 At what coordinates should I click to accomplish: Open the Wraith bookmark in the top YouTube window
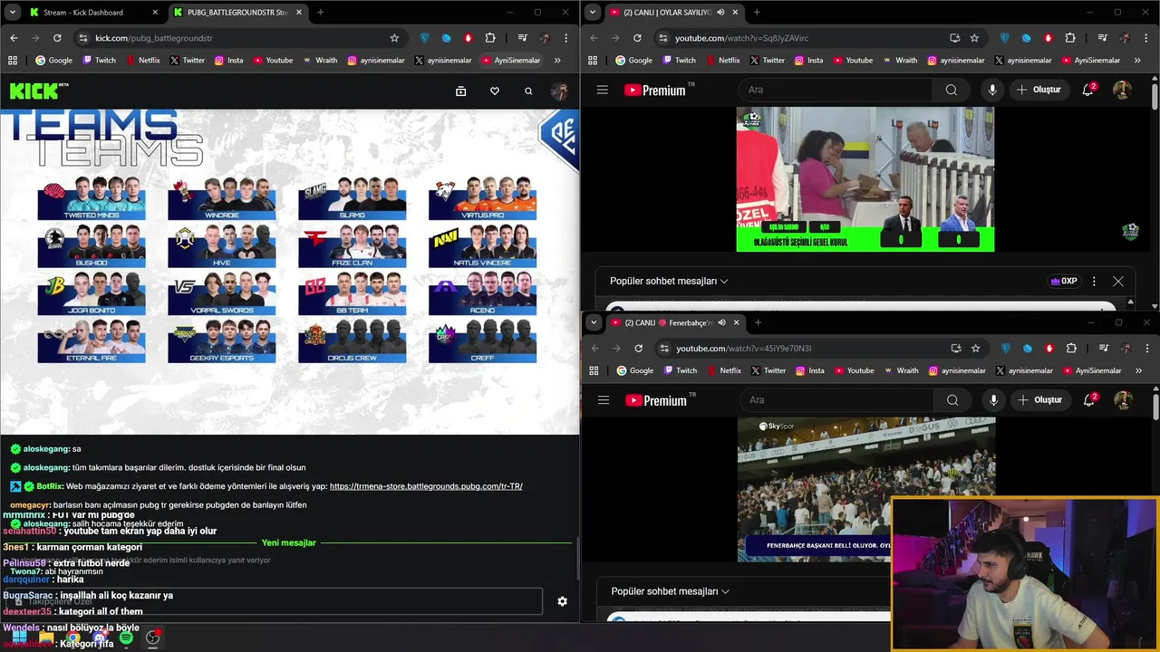click(900, 61)
